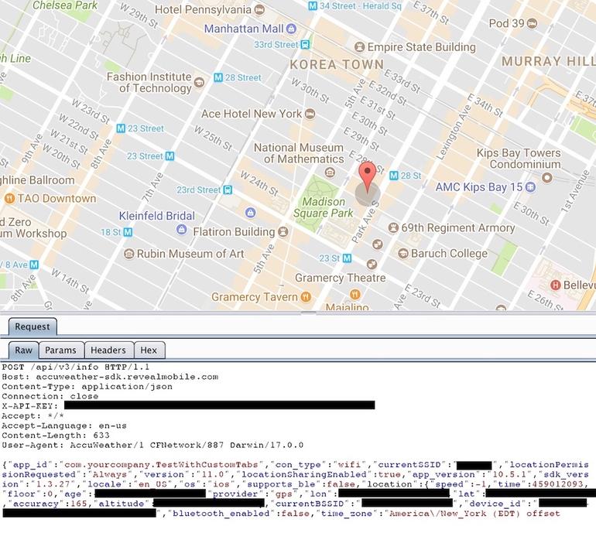This screenshot has width=596, height=550.
Task: Click the Hotel Pennsylvania lodging icon
Action: (x=259, y=9)
